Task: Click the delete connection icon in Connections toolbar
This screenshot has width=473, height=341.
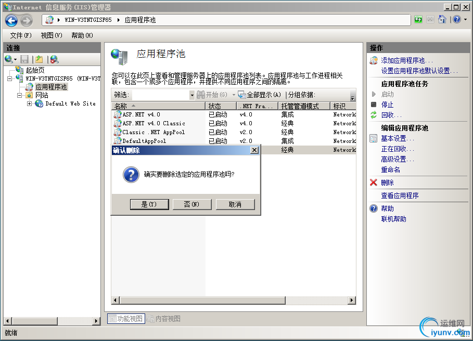Action: [54, 59]
